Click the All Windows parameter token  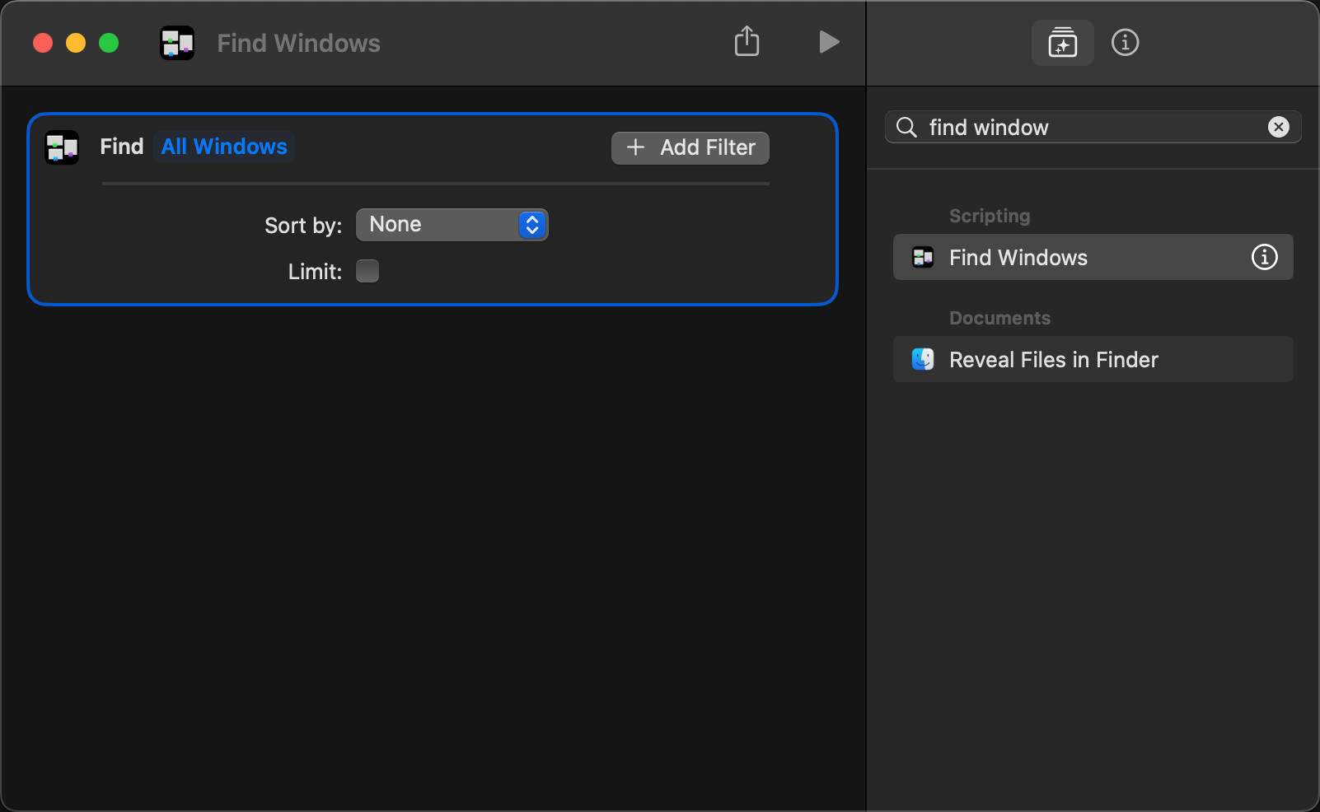224,147
